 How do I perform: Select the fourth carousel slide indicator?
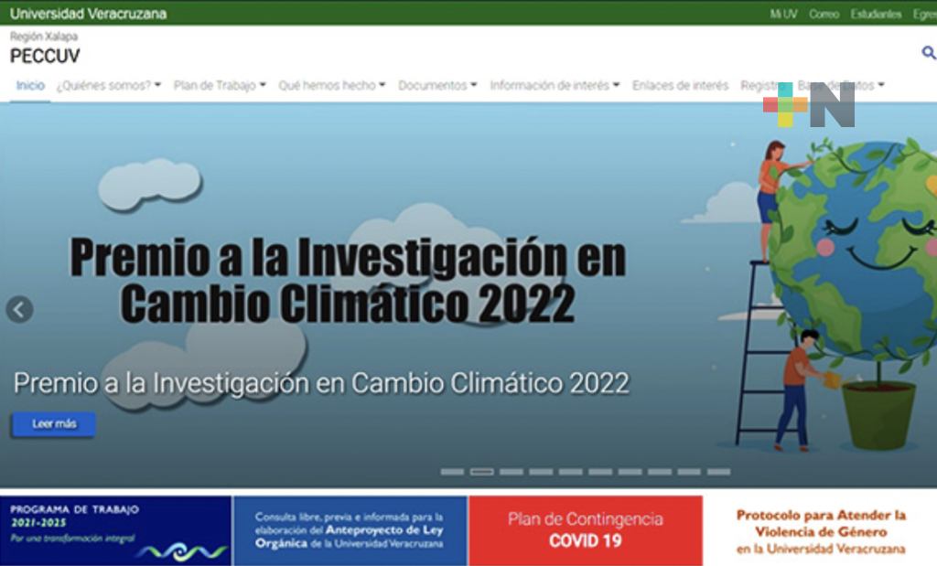tap(541, 472)
